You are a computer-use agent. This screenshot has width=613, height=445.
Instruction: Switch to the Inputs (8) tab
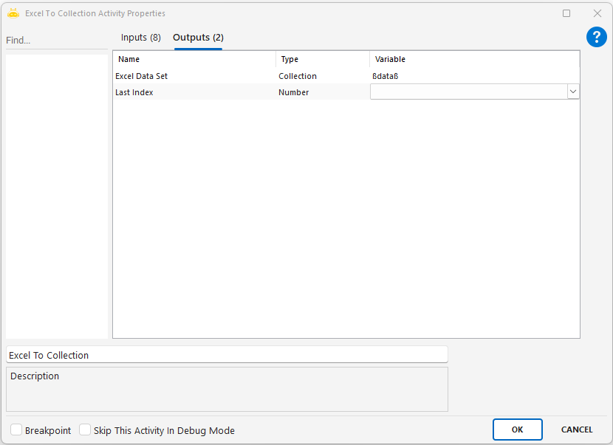click(x=140, y=38)
